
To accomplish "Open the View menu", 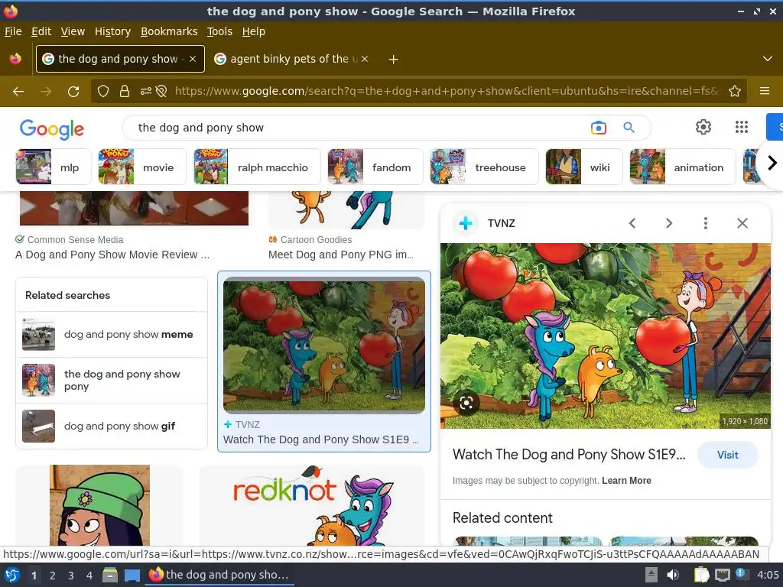I will (73, 31).
